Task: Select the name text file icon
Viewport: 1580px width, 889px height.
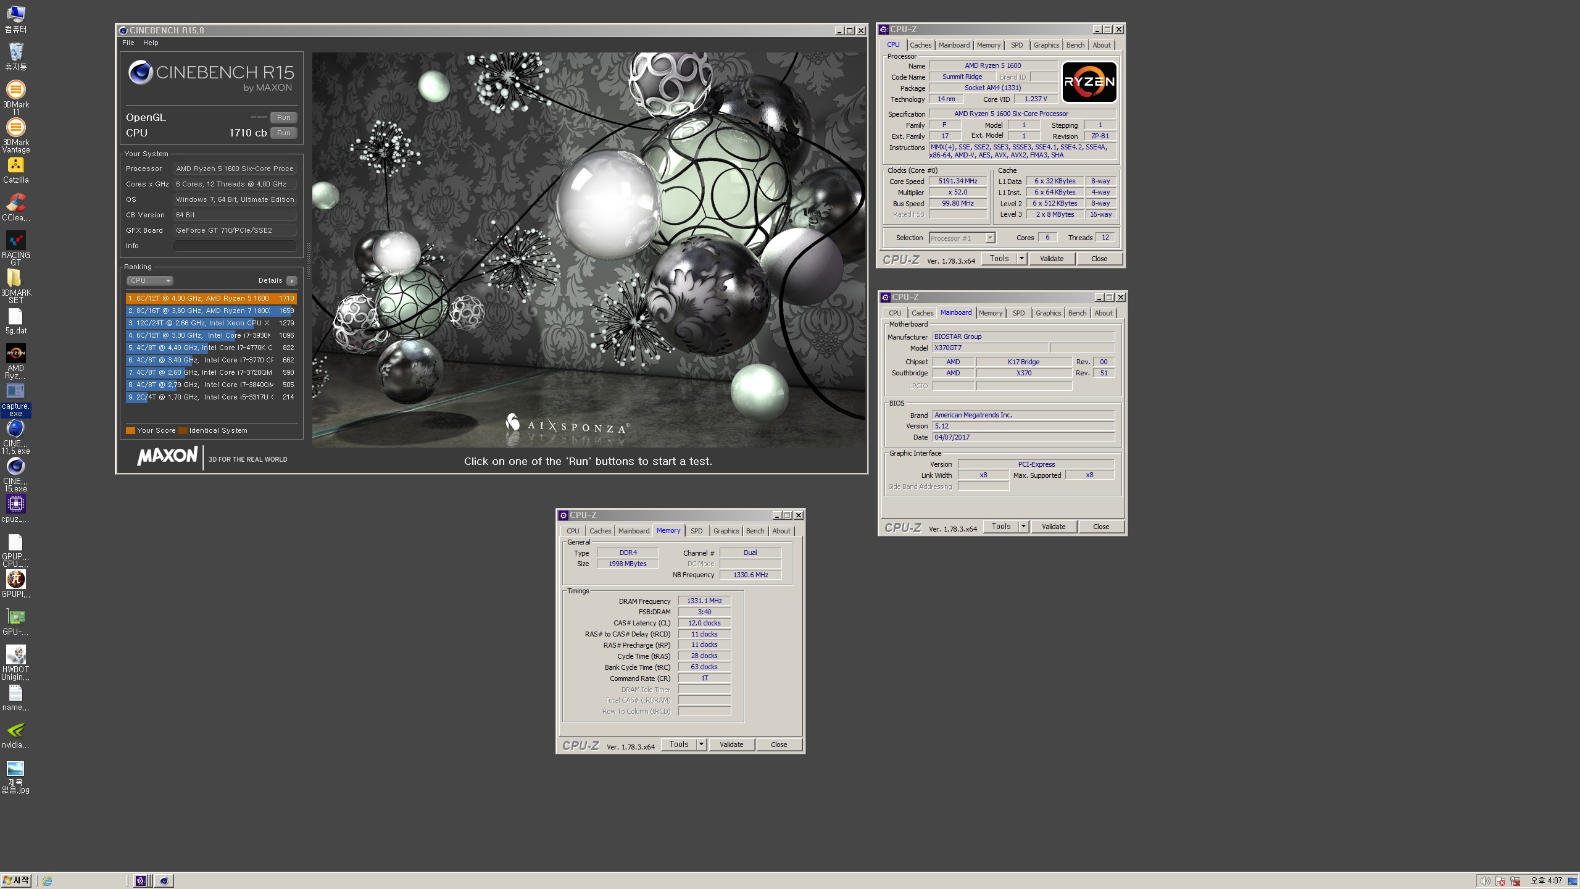Action: pos(15,698)
